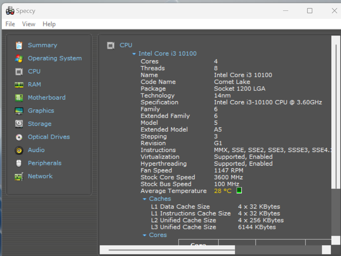Open the Motherboard section
Viewport: 341px width, 256px height.
click(x=47, y=97)
